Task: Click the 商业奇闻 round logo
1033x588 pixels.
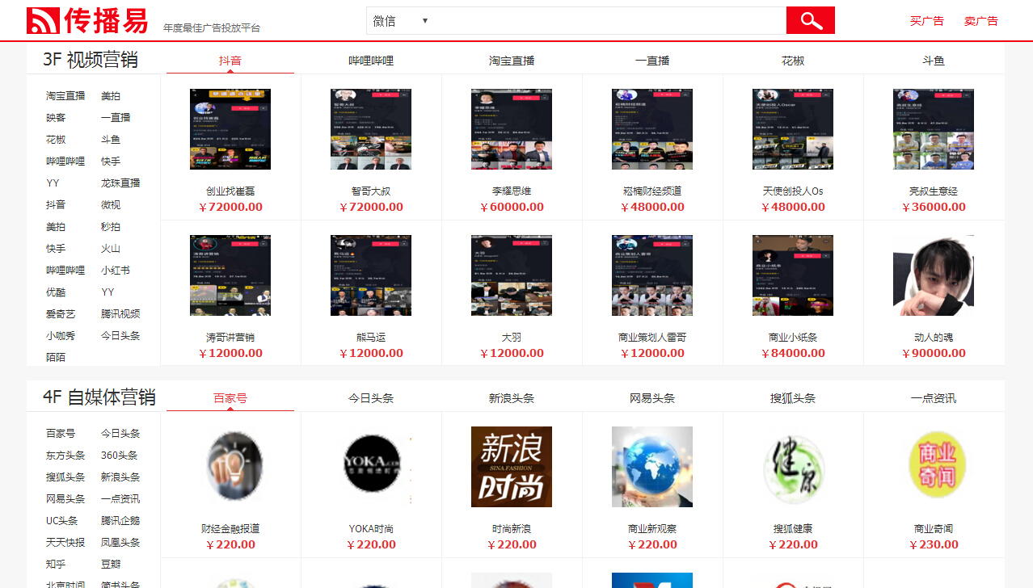Action: click(934, 465)
